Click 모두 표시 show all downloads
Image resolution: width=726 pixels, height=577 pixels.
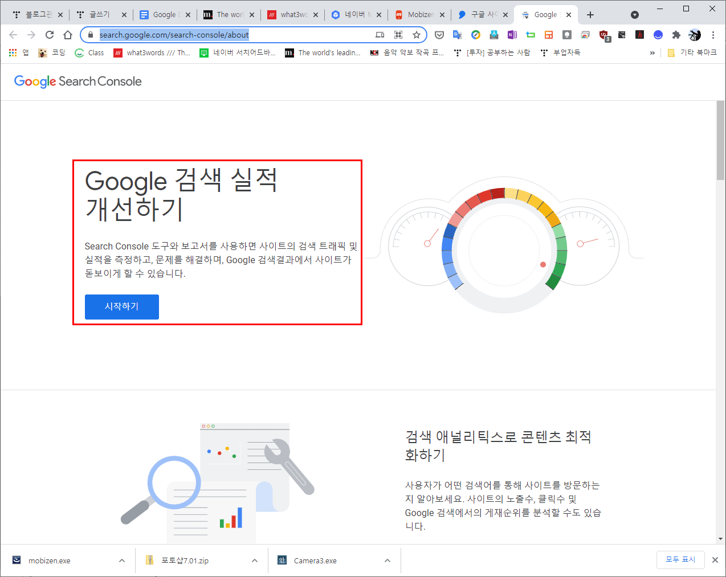pyautogui.click(x=680, y=559)
